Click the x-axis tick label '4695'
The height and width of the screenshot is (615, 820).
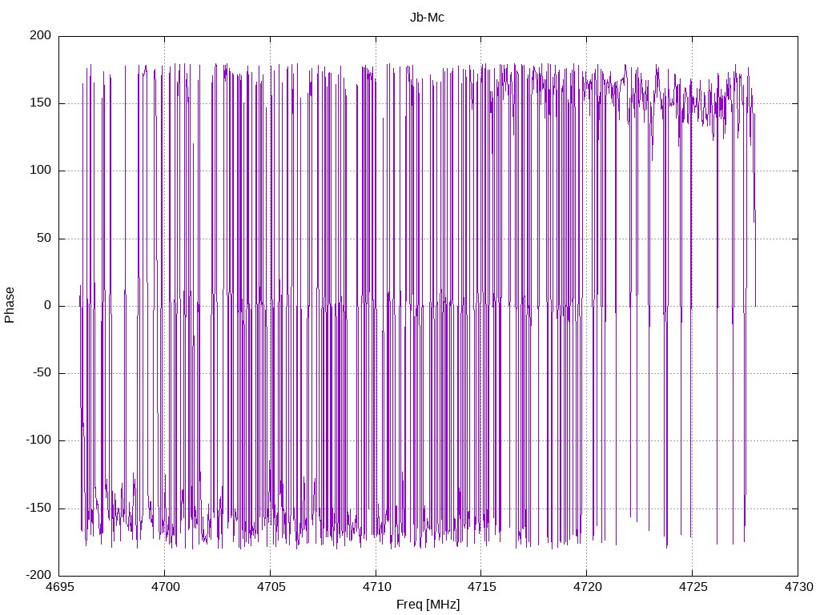[59, 587]
